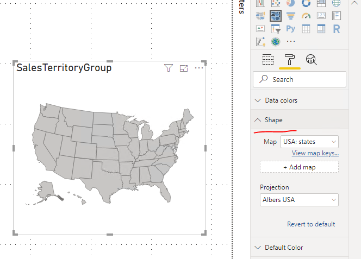Collapse the Shape section
361x259 pixels.
(x=300, y=120)
